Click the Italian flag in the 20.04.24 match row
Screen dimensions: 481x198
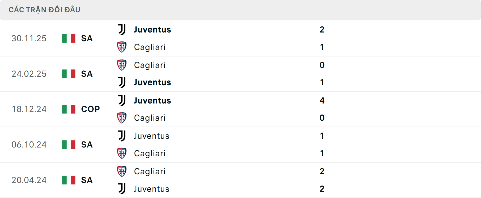[x=69, y=180]
